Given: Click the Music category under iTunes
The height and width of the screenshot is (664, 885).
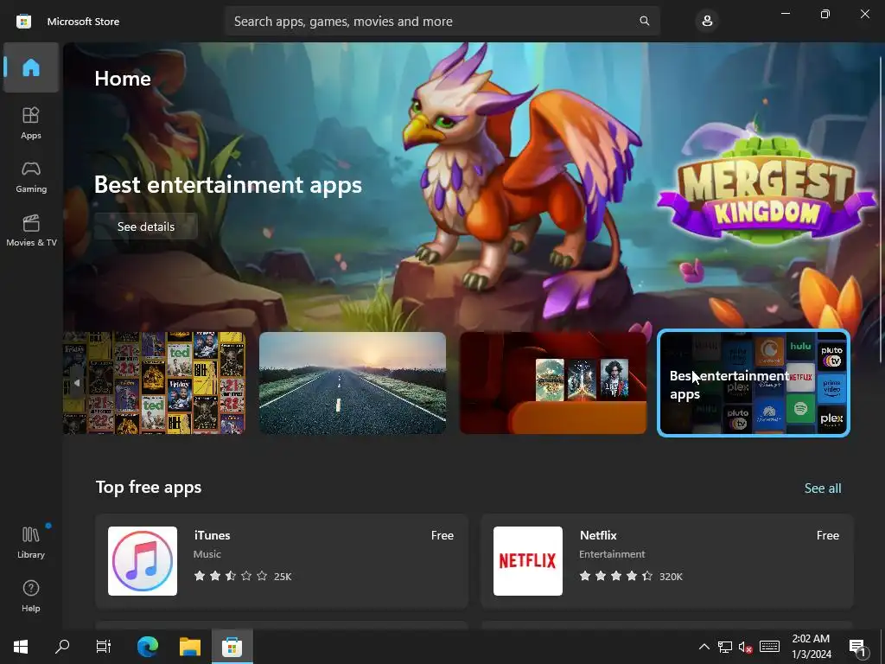Looking at the screenshot, I should [x=207, y=554].
